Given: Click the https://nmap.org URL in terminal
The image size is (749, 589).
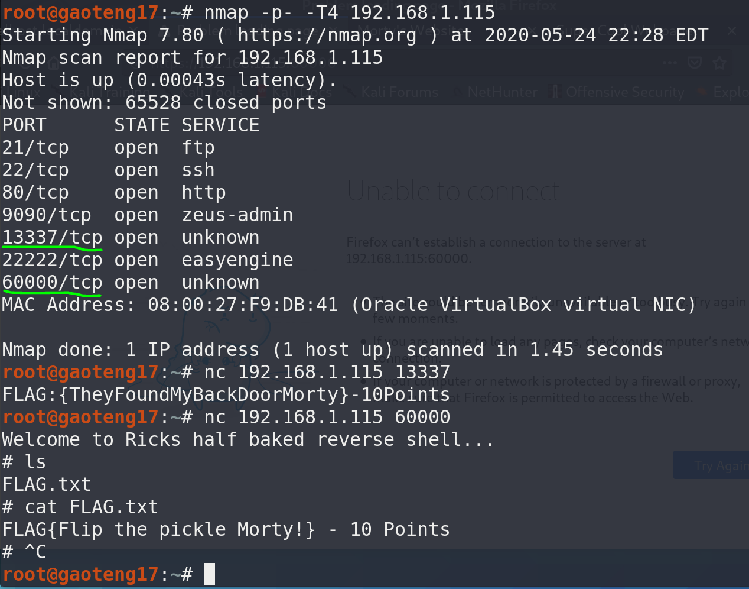Looking at the screenshot, I should [x=327, y=35].
